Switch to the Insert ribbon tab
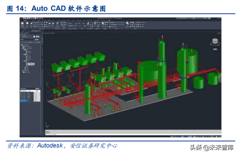Image resolution: width=238 pixels, height=155 pixels. [x=54, y=20]
